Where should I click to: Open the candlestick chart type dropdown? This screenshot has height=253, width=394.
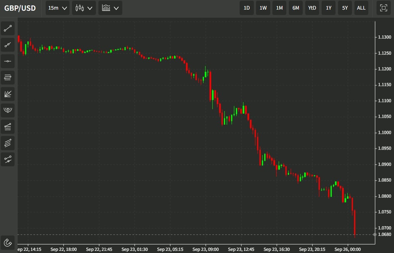coord(84,8)
